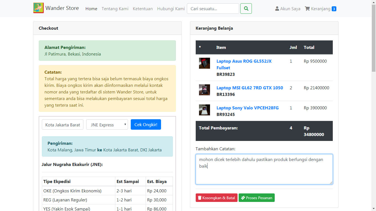Viewport: 376px width, 211px height.
Task: Click the Total Pembayaran label
Action: click(218, 128)
